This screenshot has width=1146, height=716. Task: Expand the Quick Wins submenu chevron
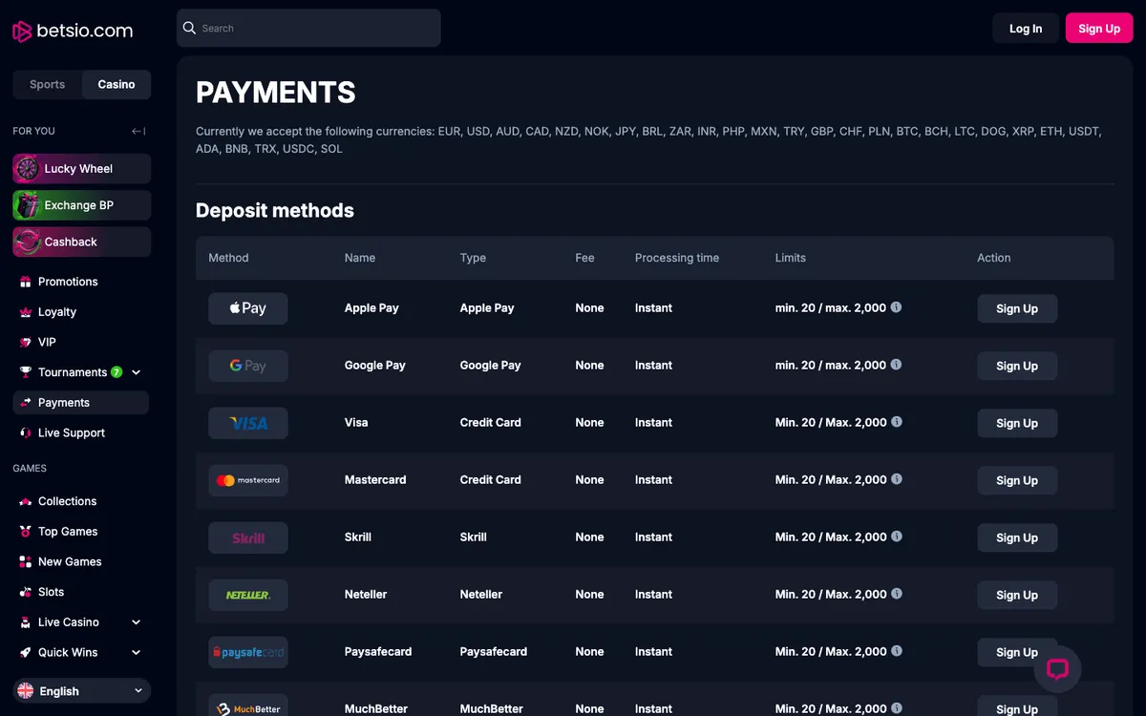136,652
